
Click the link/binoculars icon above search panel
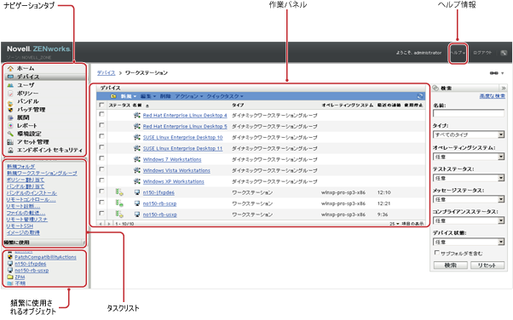(494, 73)
